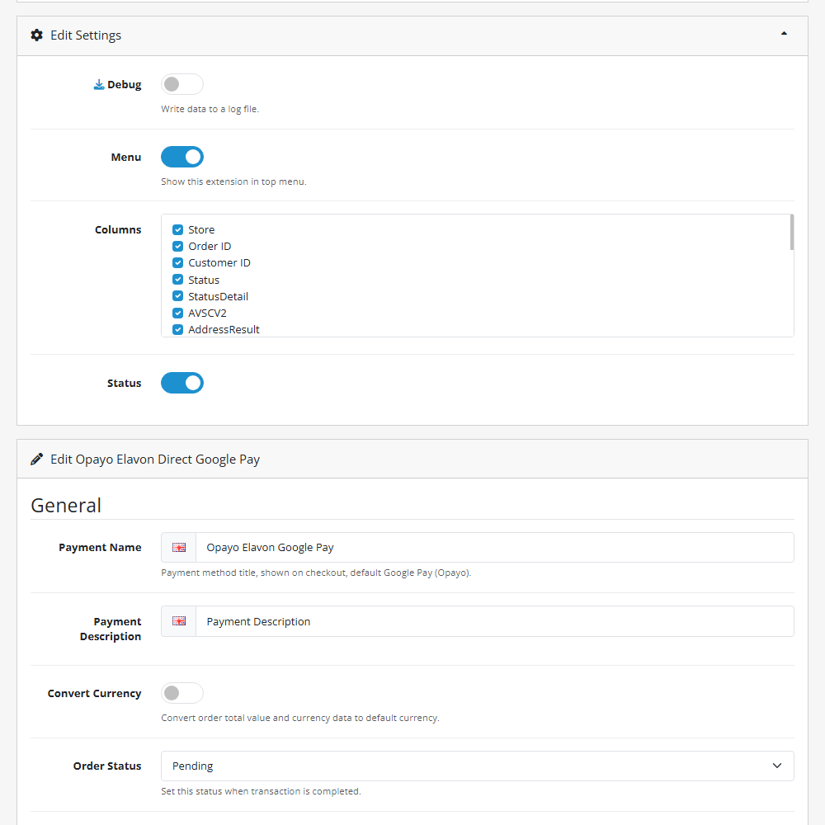The width and height of the screenshot is (825, 825).
Task: Uncheck the Order ID column checkbox
Action: [177, 247]
